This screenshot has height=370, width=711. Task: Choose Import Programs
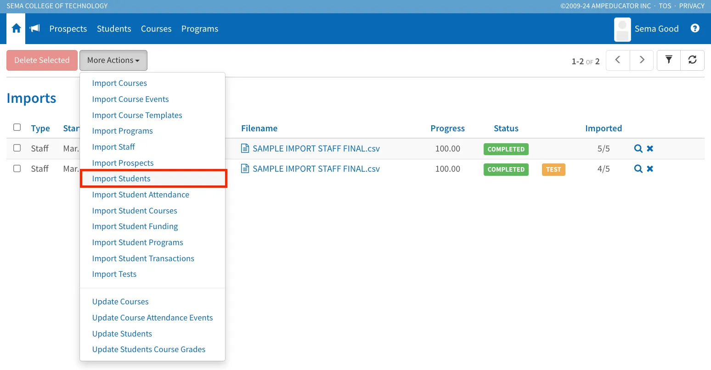[x=122, y=131]
